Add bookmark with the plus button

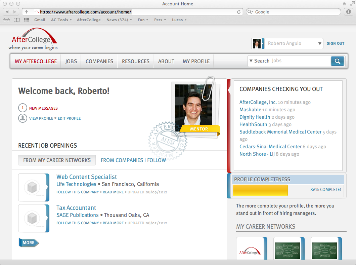tap(27, 12)
